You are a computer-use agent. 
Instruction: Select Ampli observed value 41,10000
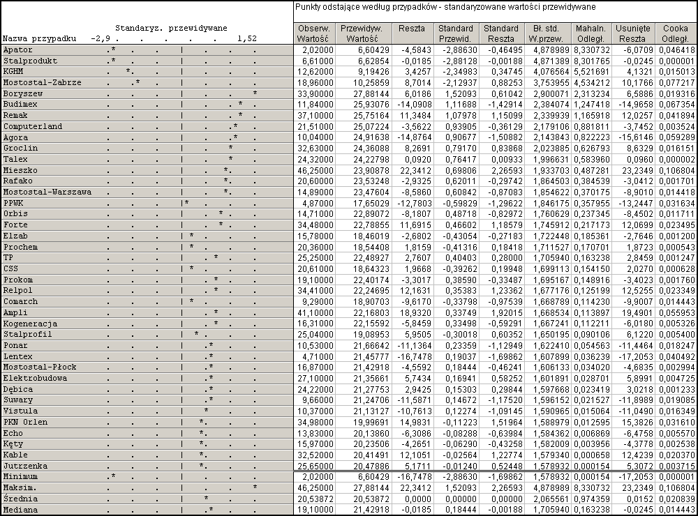315,314
